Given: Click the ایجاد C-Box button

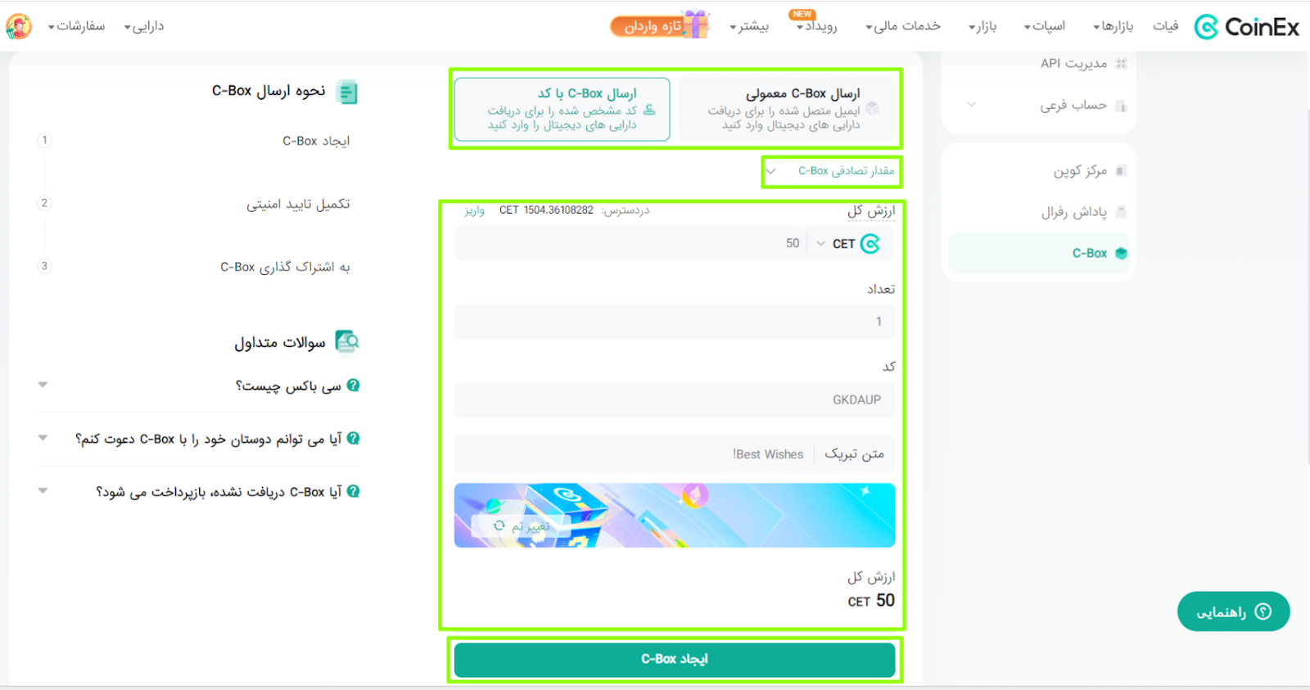Looking at the screenshot, I should [x=675, y=660].
